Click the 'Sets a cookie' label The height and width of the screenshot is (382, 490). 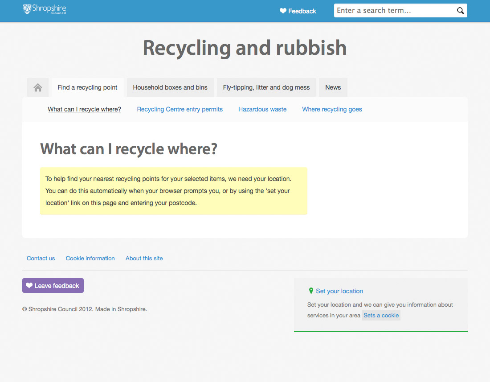click(x=381, y=315)
